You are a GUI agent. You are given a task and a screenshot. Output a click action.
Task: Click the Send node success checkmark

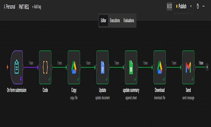coord(192,79)
